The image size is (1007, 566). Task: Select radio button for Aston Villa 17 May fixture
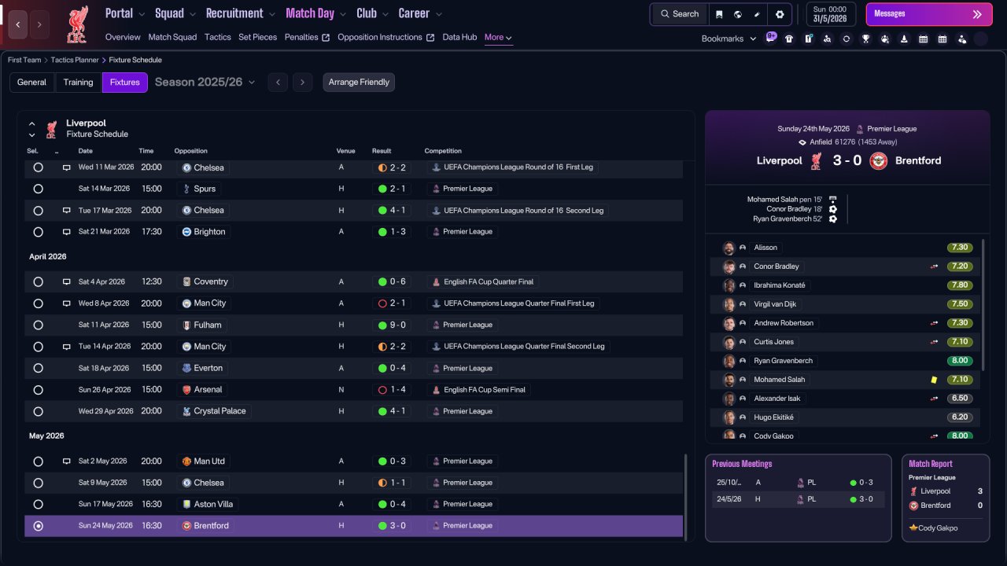(x=38, y=505)
